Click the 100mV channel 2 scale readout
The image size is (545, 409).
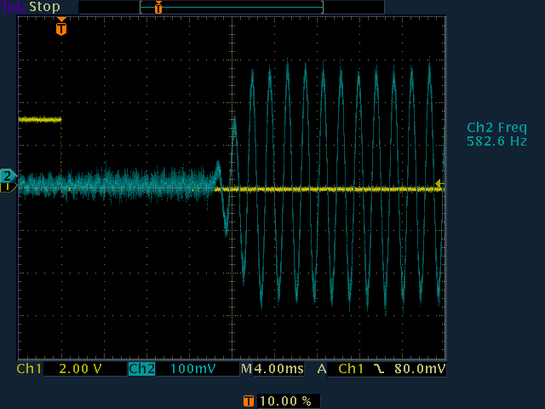coord(193,369)
